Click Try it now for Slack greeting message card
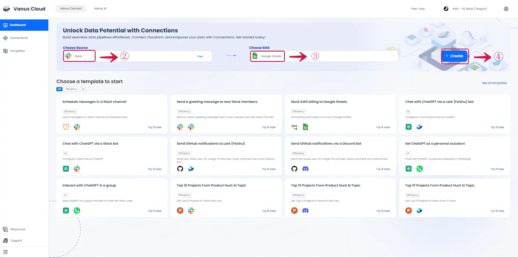Viewport: 518px width, 258px height. pyautogui.click(x=269, y=127)
